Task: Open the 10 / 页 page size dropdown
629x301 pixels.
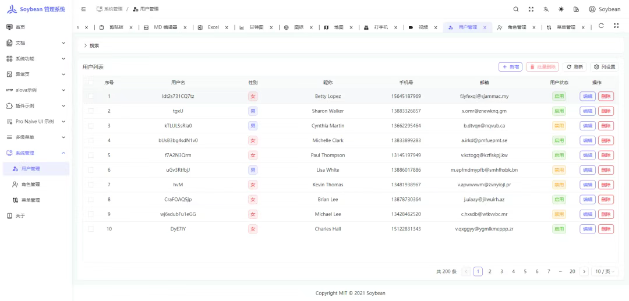Action: click(605, 271)
